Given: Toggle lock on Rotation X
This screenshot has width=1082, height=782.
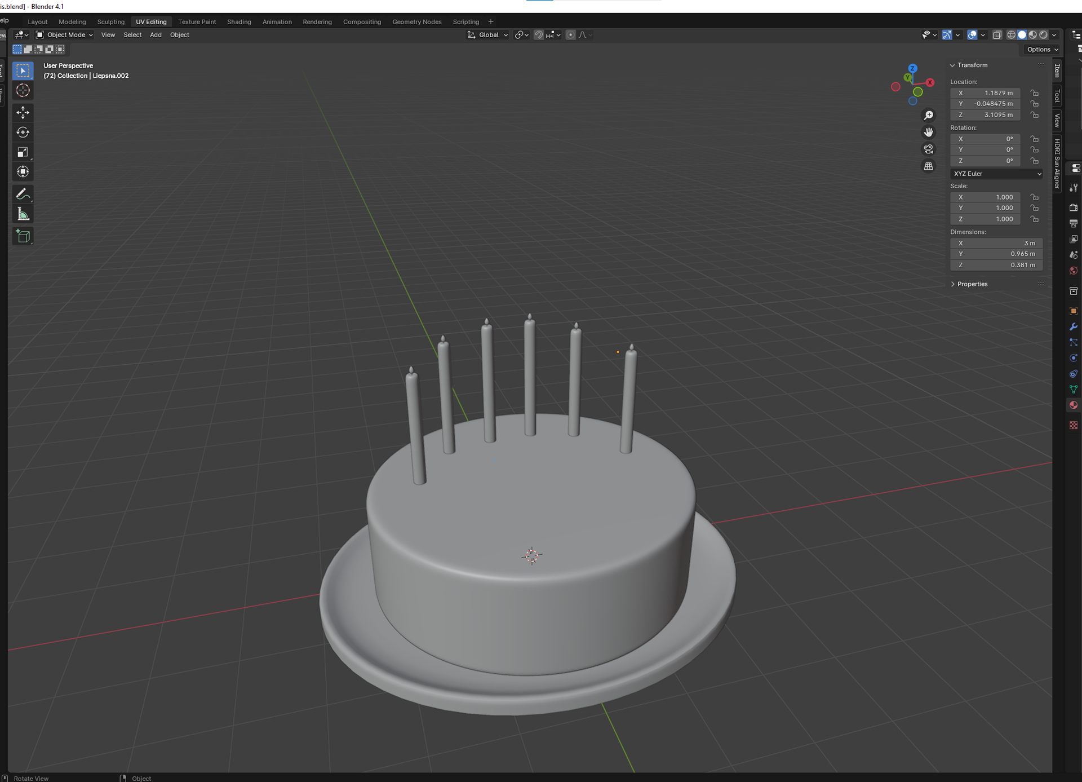Looking at the screenshot, I should [x=1035, y=139].
